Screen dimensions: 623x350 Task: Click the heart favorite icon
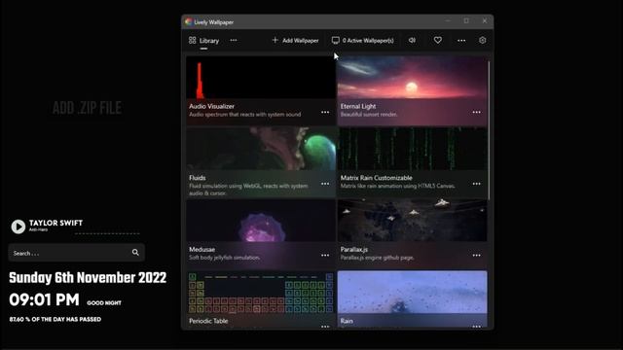437,40
